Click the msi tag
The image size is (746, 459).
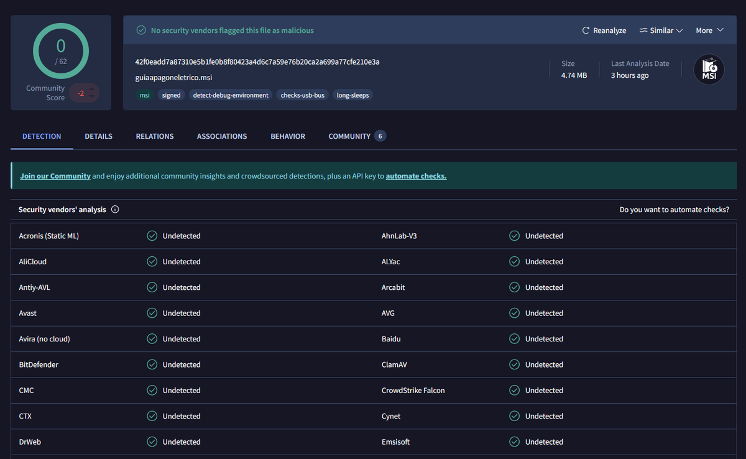pyautogui.click(x=144, y=95)
